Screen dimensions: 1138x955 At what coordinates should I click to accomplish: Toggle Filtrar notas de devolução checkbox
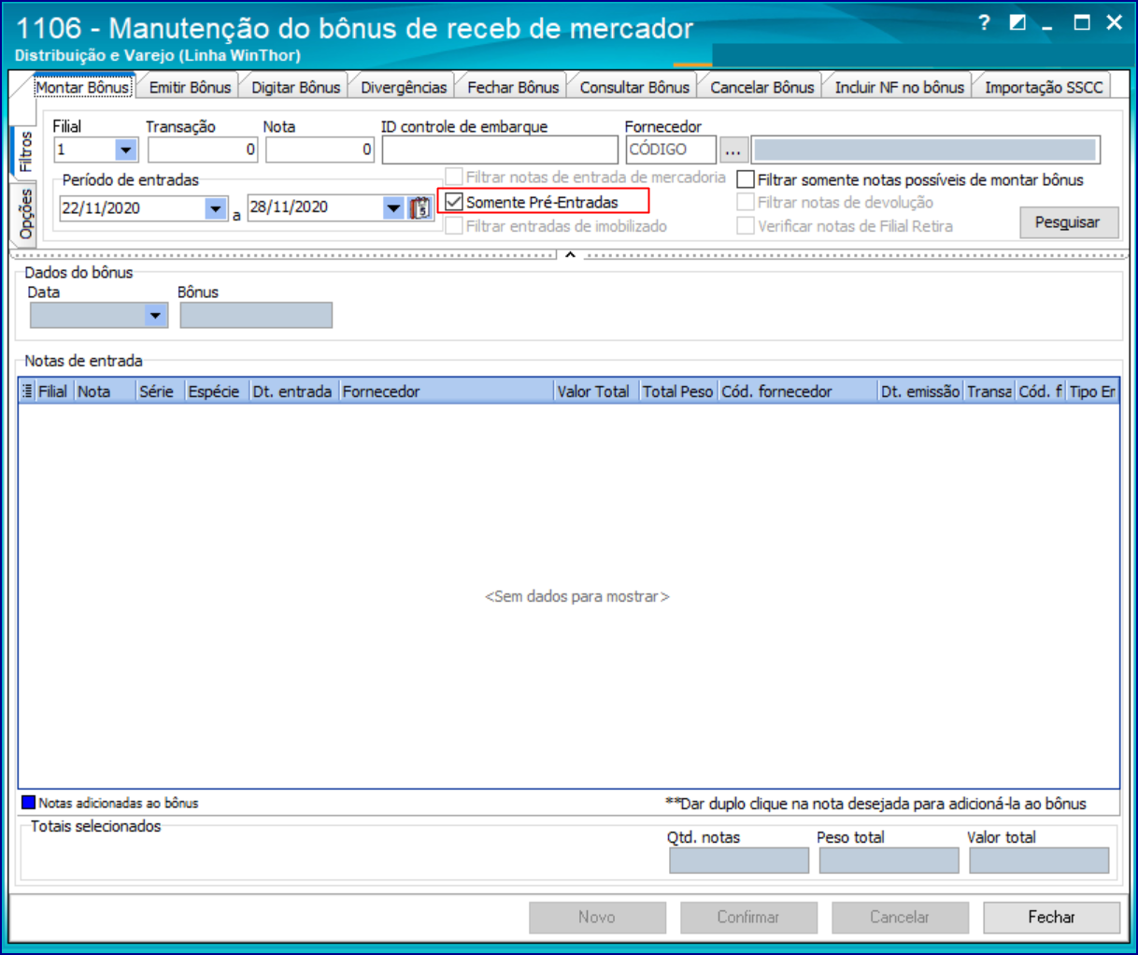[746, 202]
